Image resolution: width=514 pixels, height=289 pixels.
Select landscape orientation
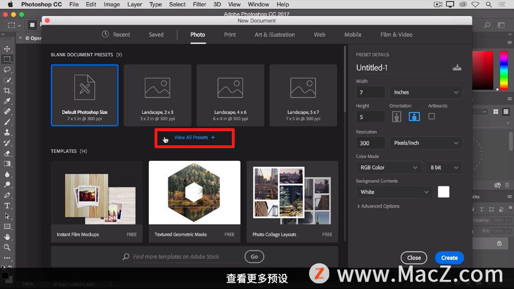pyautogui.click(x=414, y=117)
